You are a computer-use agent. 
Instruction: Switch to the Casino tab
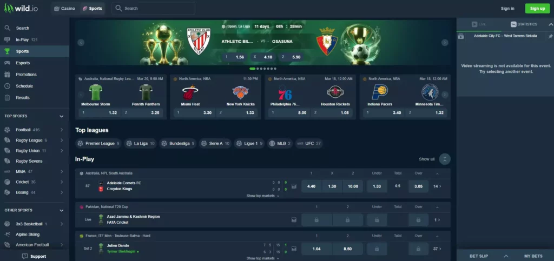pos(64,9)
